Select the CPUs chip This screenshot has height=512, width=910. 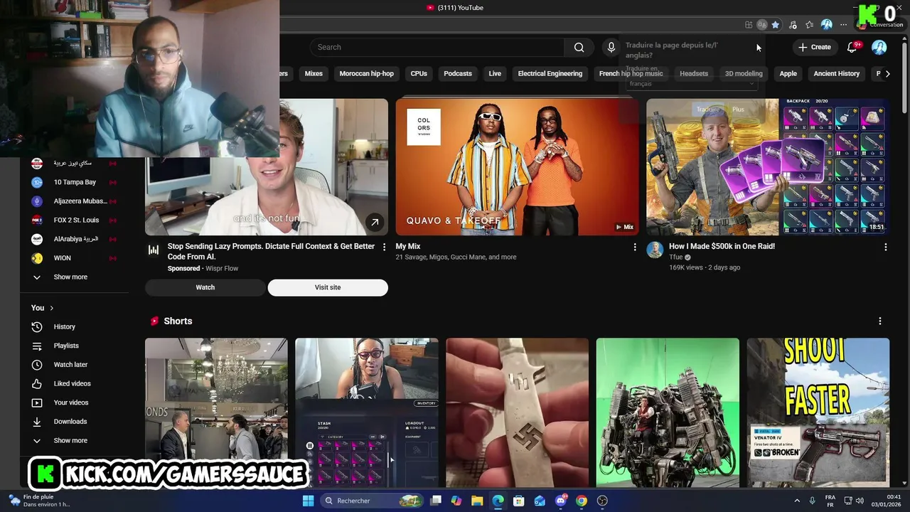[419, 73]
